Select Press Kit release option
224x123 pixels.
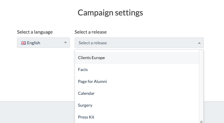point(137,117)
